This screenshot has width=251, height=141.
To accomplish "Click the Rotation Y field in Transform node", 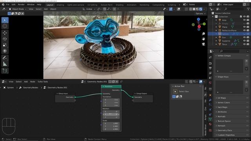I will tap(111, 114).
